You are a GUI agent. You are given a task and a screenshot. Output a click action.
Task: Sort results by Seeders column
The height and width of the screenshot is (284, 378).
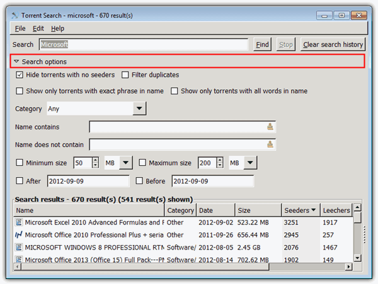(301, 210)
